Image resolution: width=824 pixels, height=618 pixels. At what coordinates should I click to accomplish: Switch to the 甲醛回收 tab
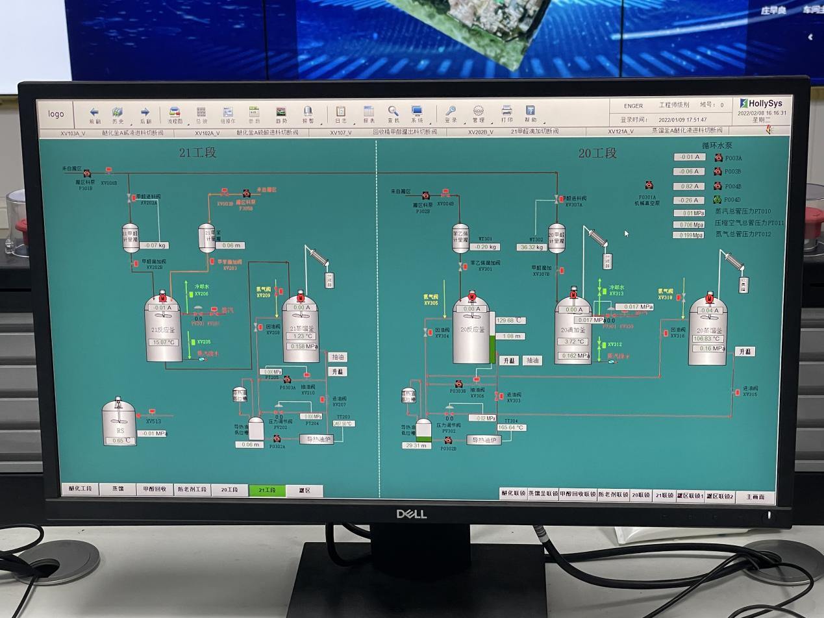point(155,489)
